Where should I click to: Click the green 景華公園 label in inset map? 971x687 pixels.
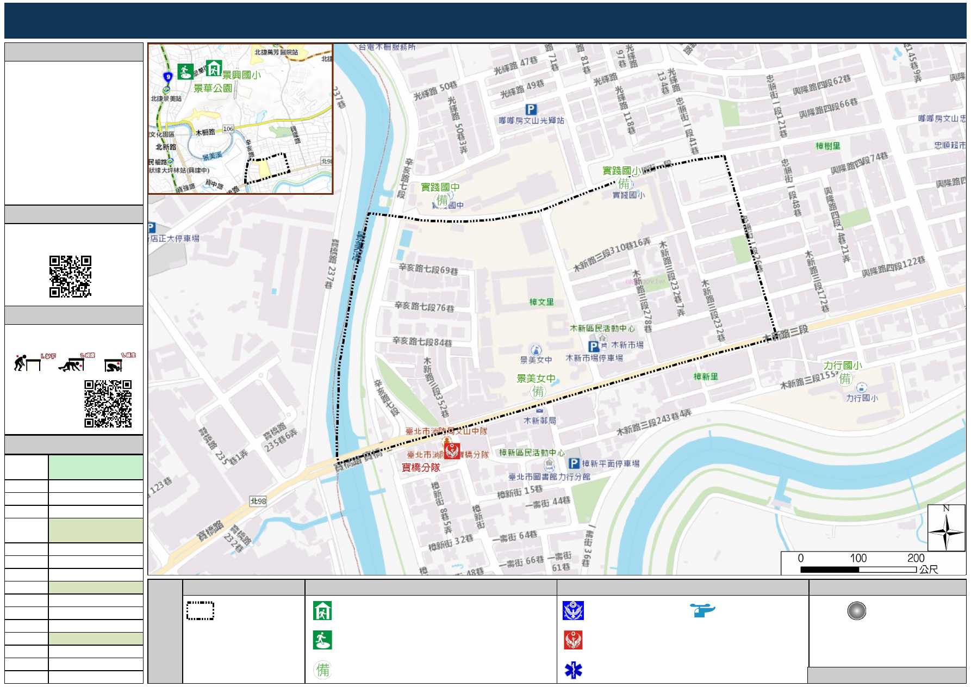click(213, 88)
